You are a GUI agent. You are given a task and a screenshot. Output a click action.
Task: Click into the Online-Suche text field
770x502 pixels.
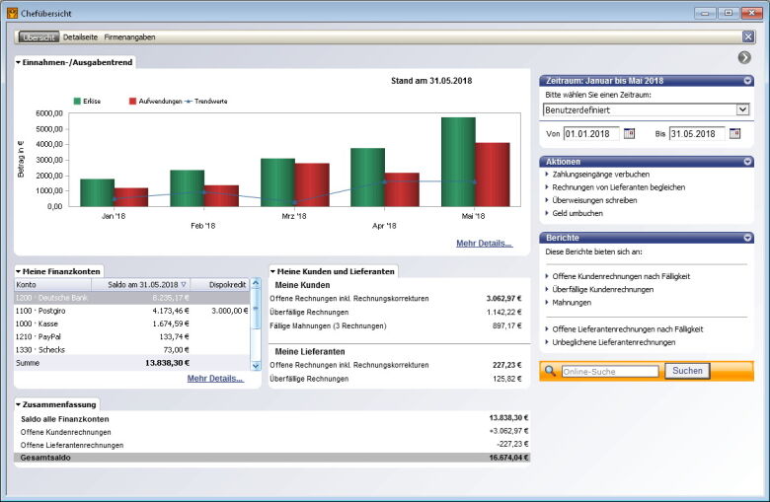pyautogui.click(x=609, y=372)
